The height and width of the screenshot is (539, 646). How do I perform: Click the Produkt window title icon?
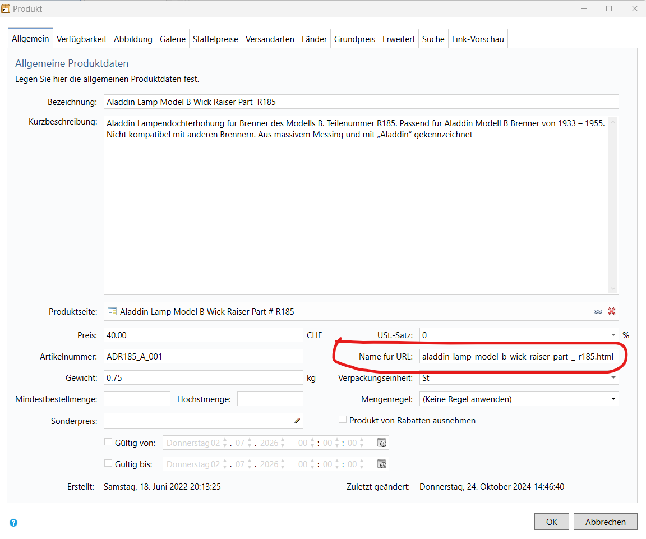[x=6, y=8]
